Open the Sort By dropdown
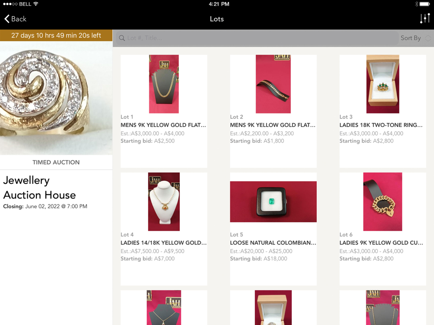 pos(415,38)
